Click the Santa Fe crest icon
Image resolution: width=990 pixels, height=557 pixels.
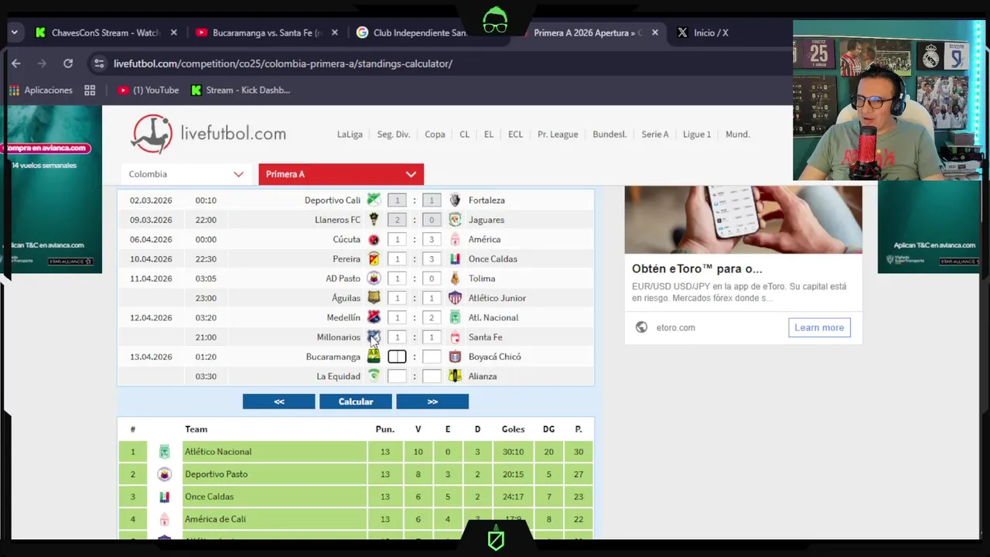[455, 337]
